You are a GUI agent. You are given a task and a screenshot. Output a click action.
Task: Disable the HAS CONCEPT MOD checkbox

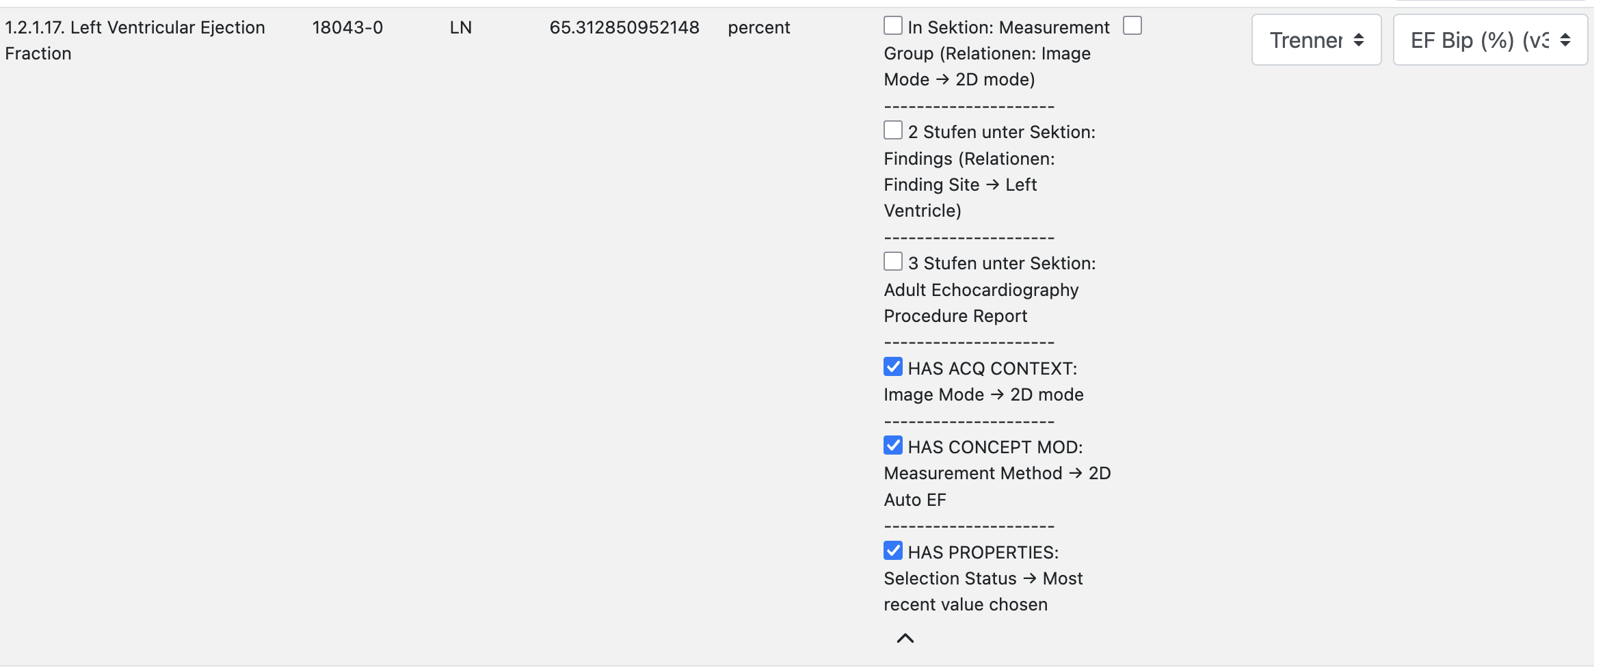[892, 445]
